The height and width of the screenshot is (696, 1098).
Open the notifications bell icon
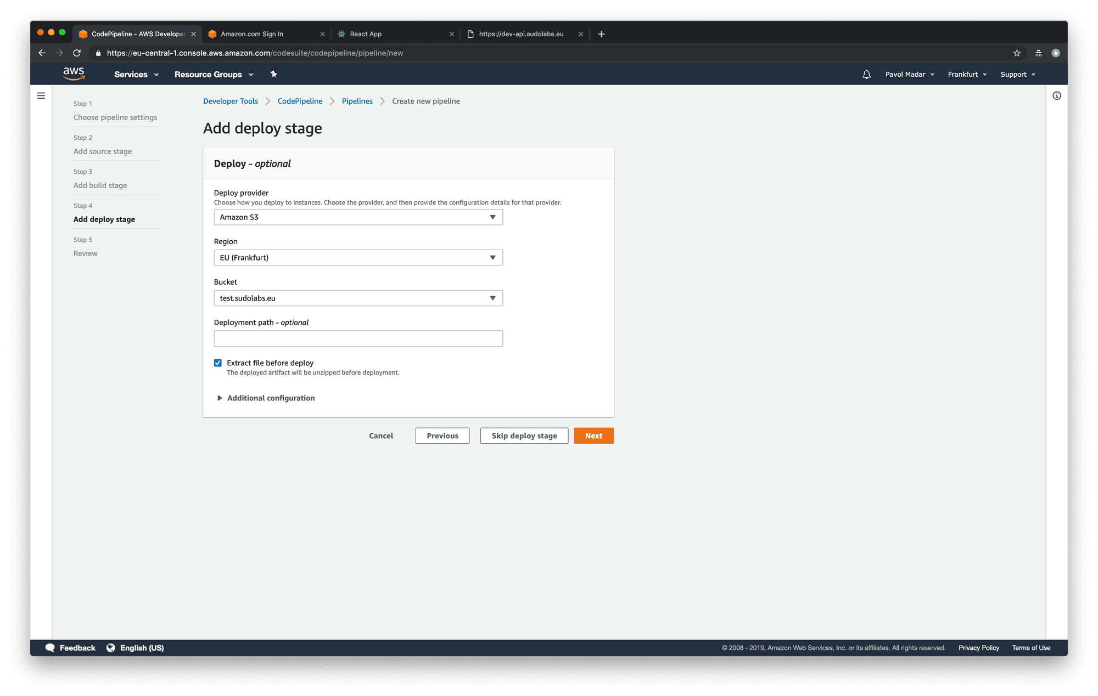(x=866, y=75)
